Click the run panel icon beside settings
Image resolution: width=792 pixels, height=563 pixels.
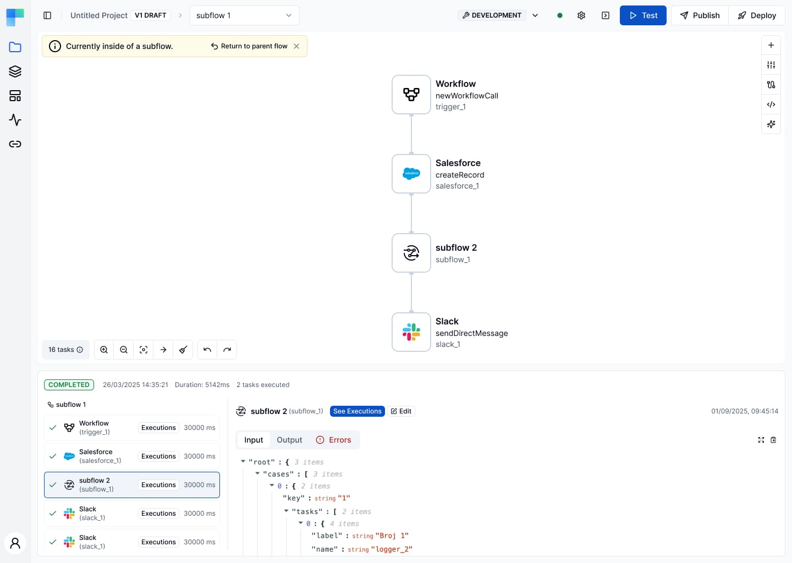(606, 15)
